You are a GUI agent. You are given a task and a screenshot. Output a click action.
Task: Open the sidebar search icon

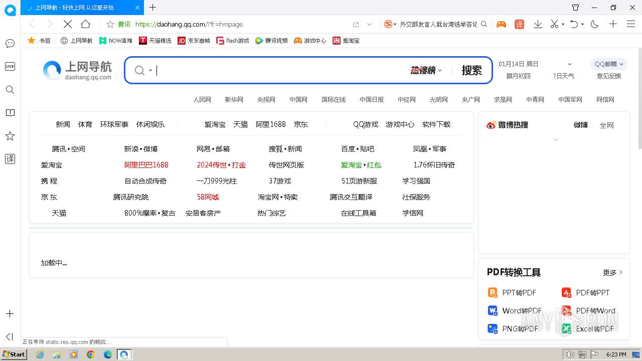[10, 90]
